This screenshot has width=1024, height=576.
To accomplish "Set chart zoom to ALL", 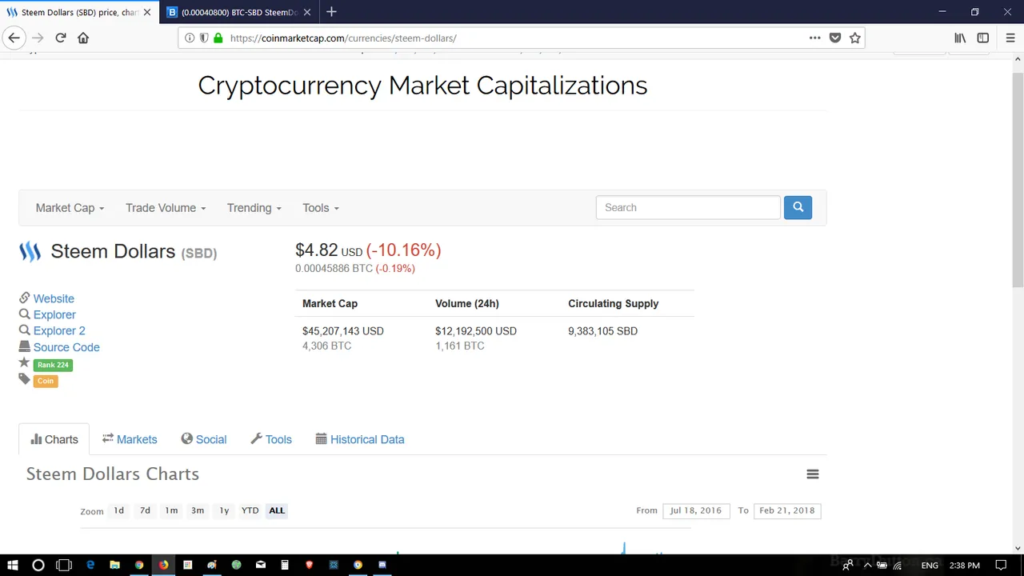I will 277,510.
